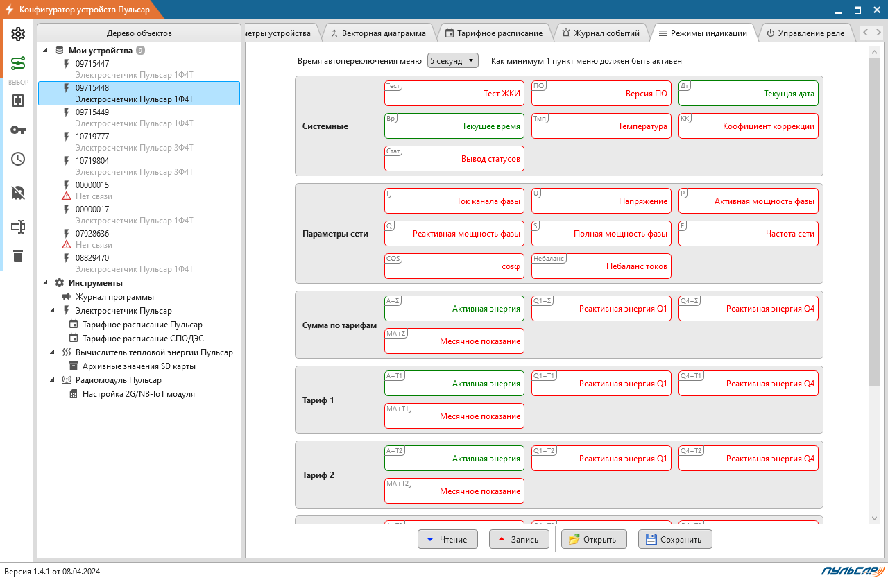Click the Запись button
Screen dimensions: 888x580
point(519,539)
